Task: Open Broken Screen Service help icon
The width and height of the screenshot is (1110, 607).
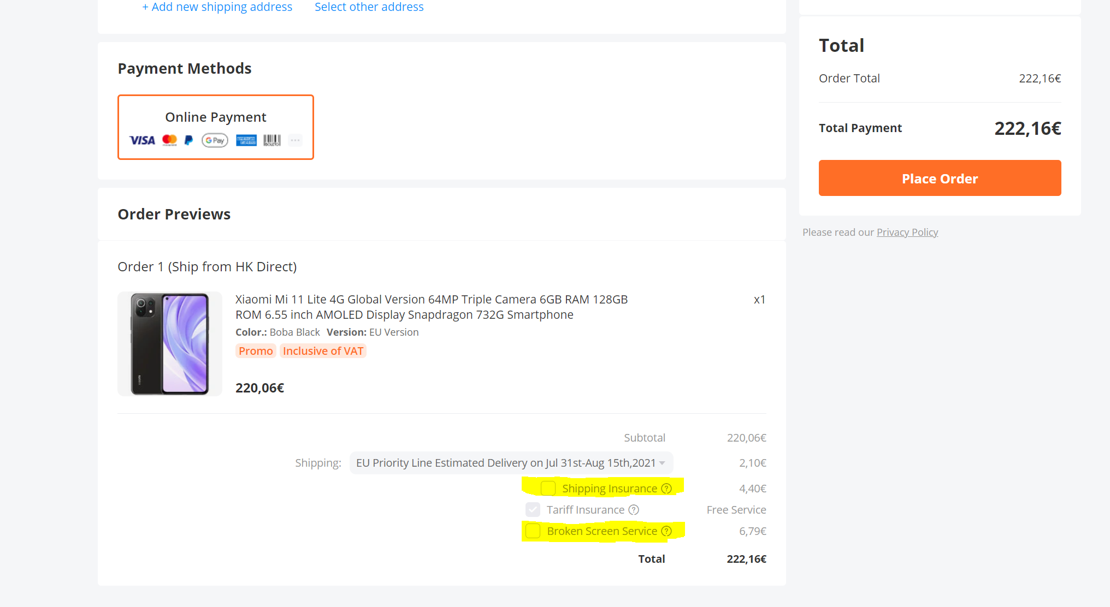Action: point(666,531)
